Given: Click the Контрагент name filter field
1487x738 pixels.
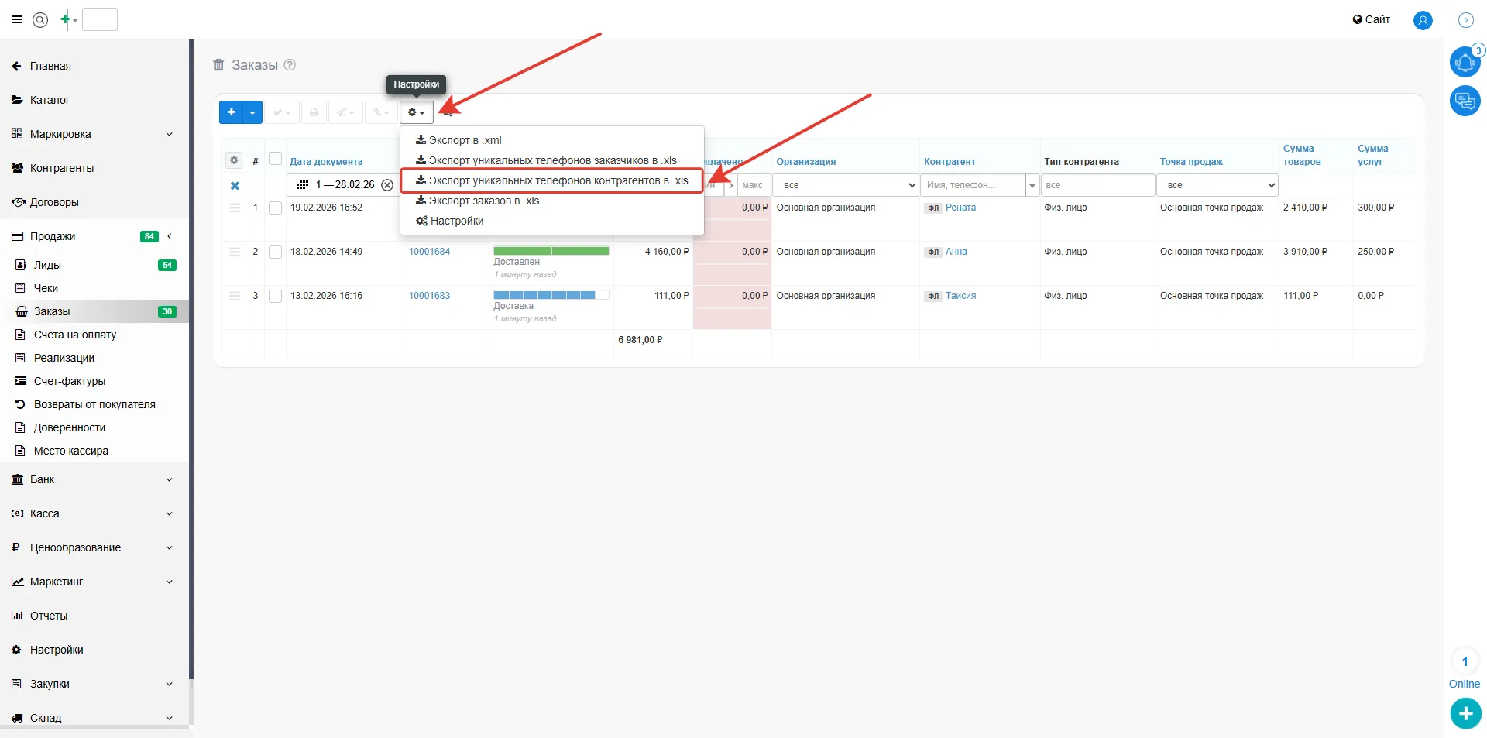Looking at the screenshot, I should click(x=972, y=185).
